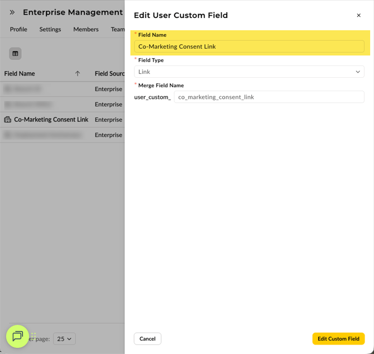Screen dimensions: 374x354
Task: Select the Co-Marketing Consent Link table row
Action: [x=51, y=120]
